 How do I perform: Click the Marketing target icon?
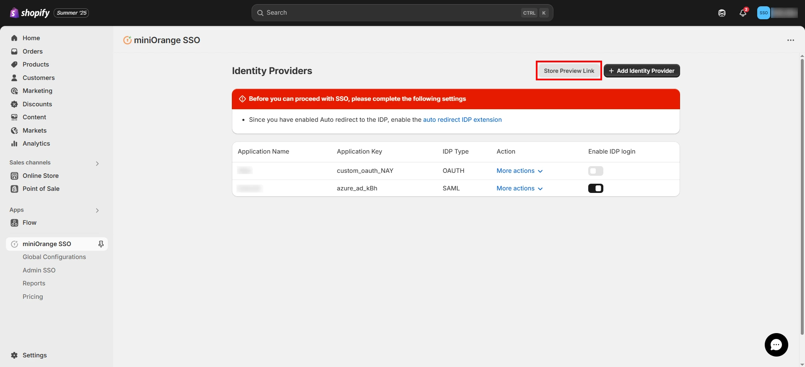[x=14, y=91]
